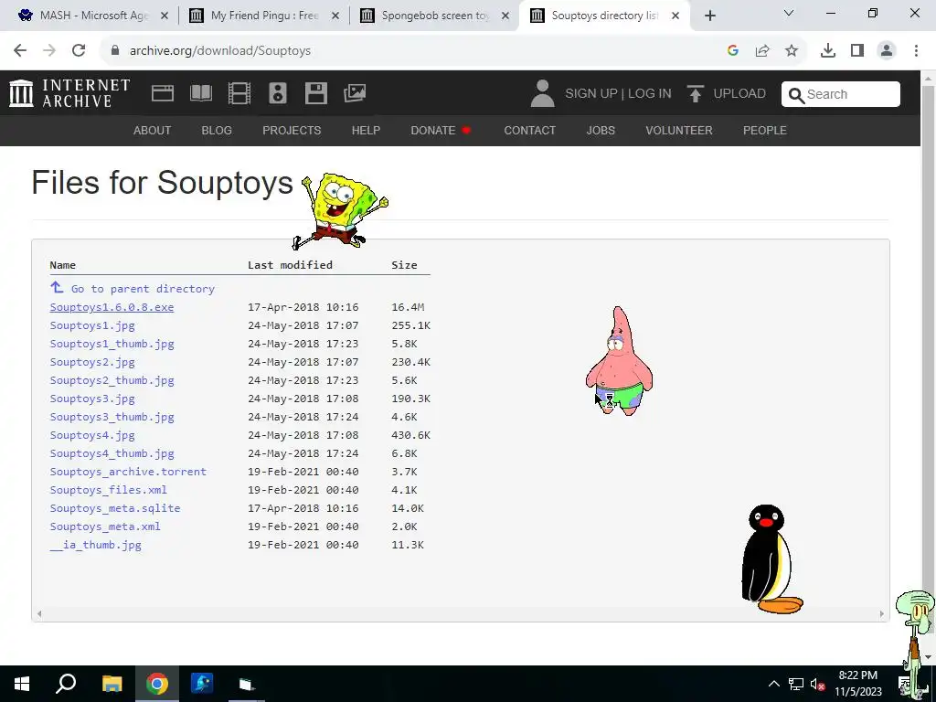Image resolution: width=936 pixels, height=702 pixels.
Task: Click the Internet Archive search field
Action: click(x=841, y=94)
